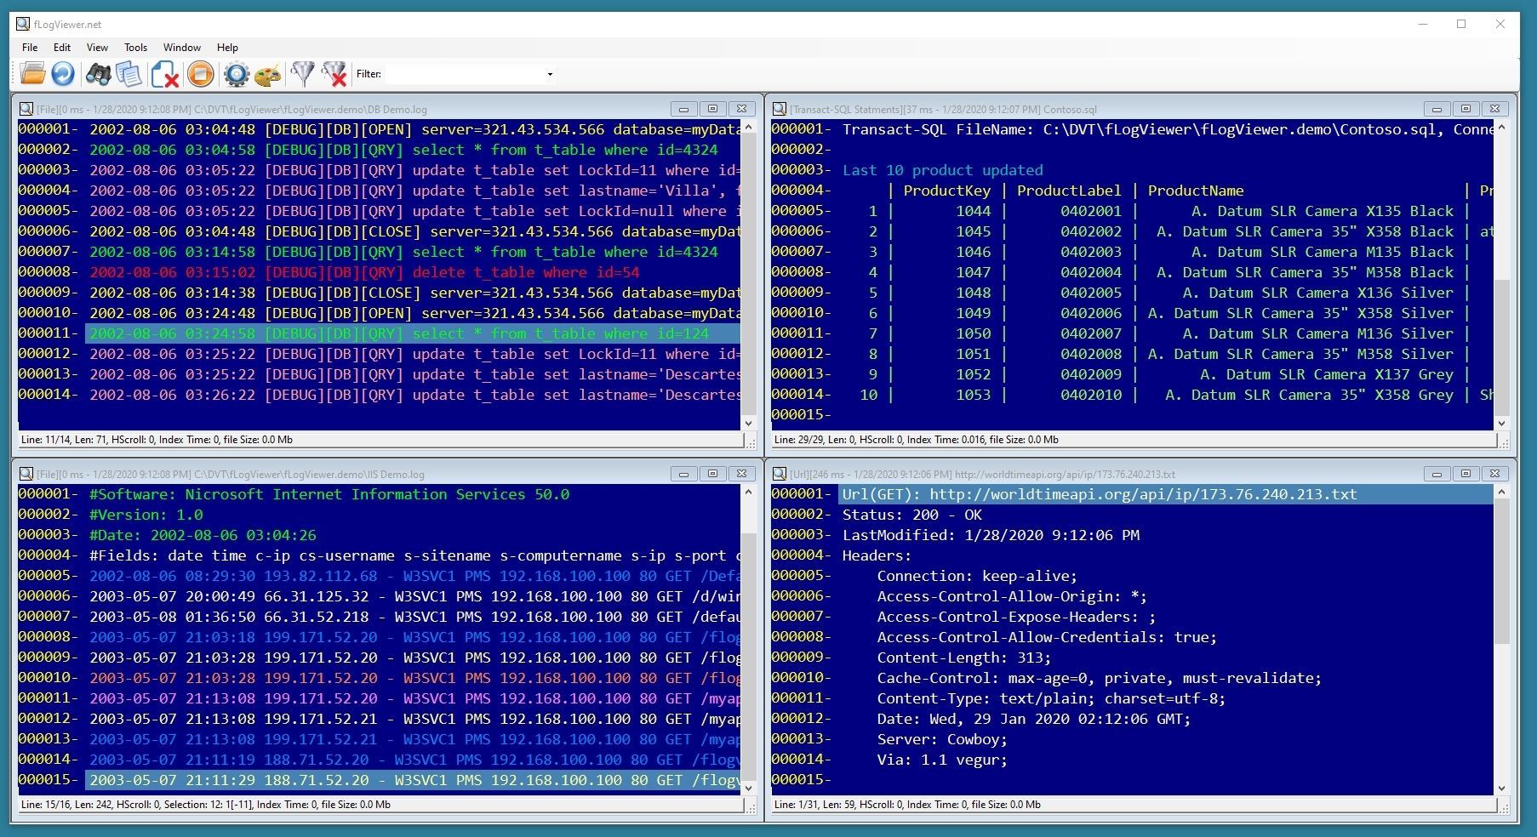1537x837 pixels.
Task: Copy selection using the copy pages icon
Action: pos(129,75)
